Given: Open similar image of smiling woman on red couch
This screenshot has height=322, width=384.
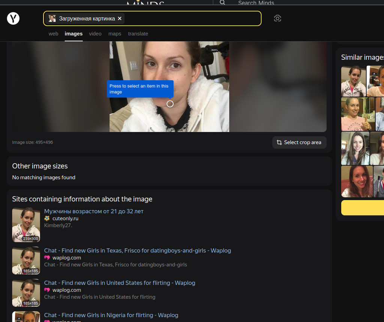Looking at the screenshot, I should [x=357, y=181].
